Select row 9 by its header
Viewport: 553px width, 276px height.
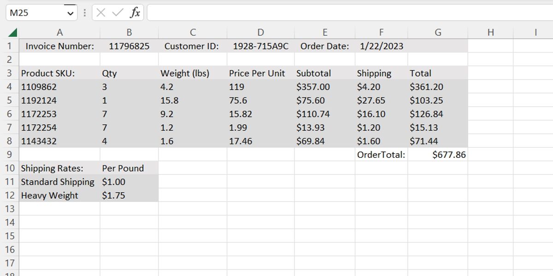pos(9,155)
